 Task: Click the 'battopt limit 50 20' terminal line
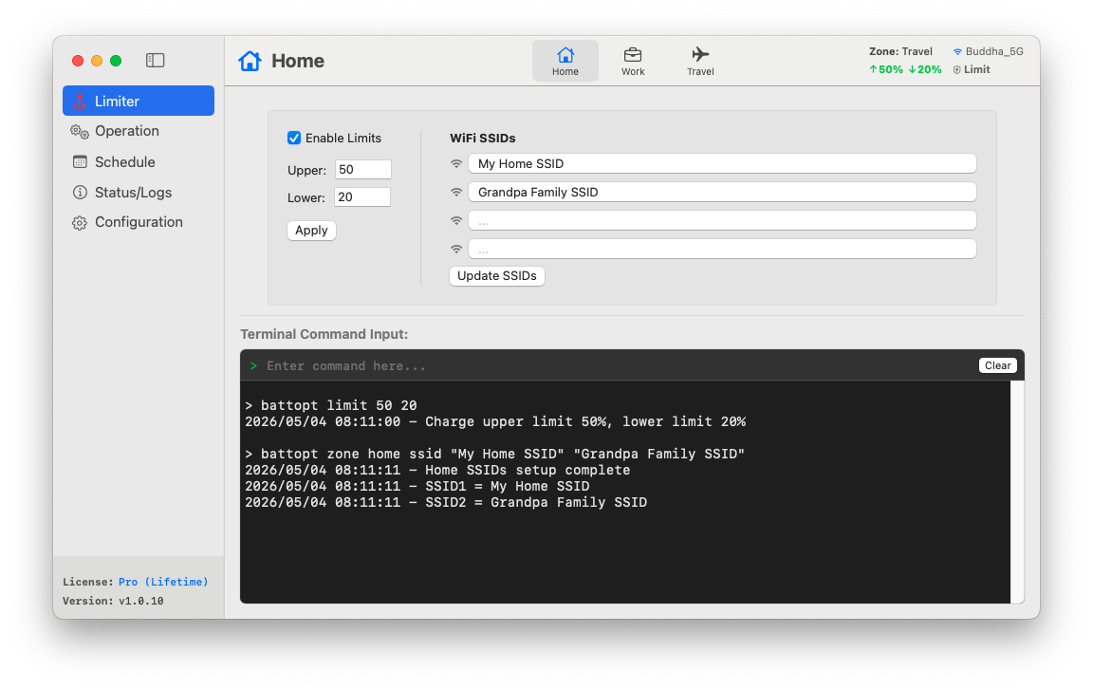pyautogui.click(x=331, y=405)
